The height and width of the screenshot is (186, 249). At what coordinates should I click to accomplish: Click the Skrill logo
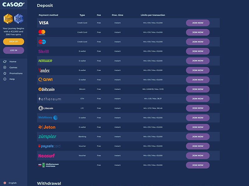[44, 51]
